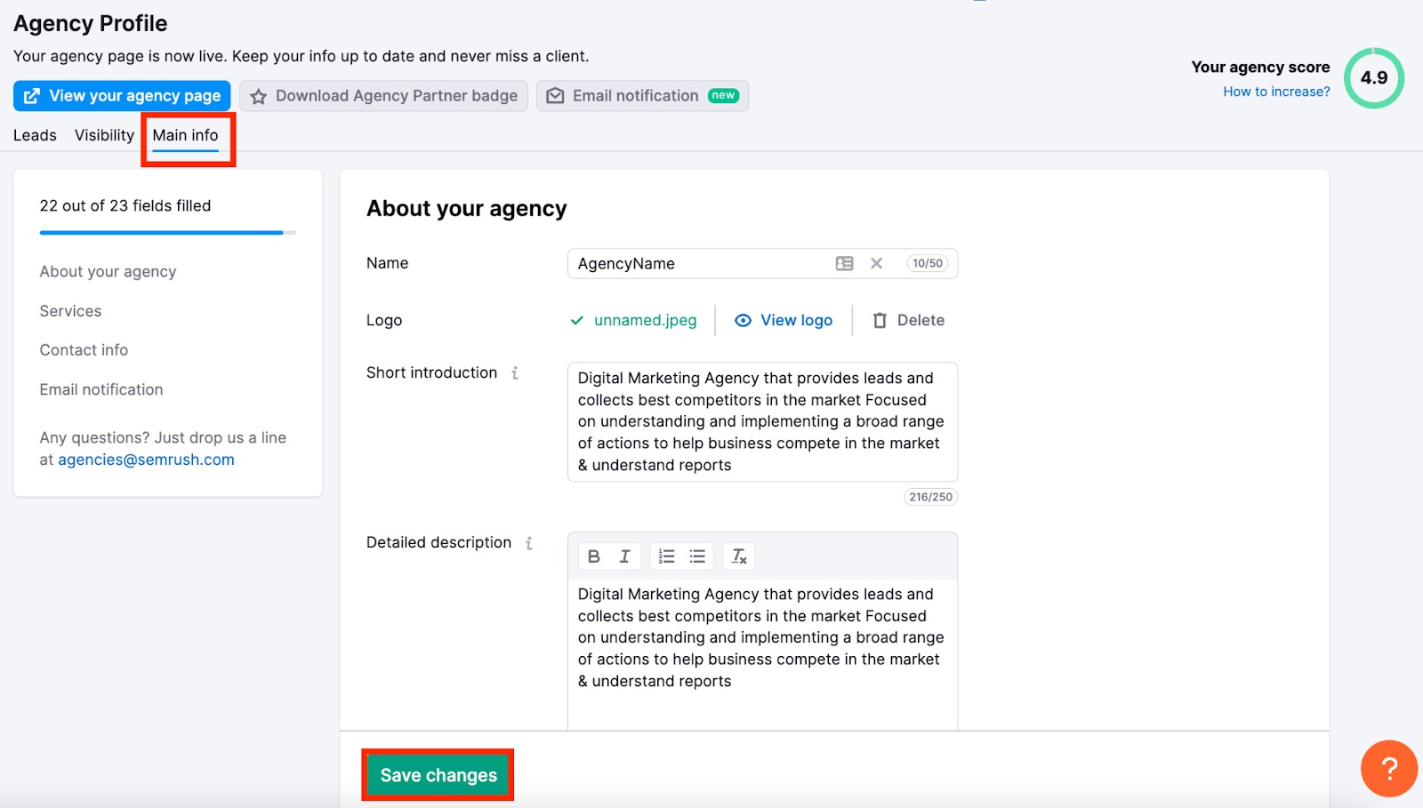Screen dimensions: 1423x808
Task: Delete the uploaded logo
Action: coord(908,320)
